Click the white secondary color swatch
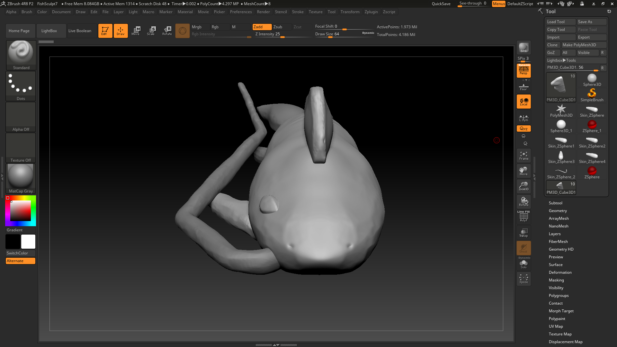Image resolution: width=617 pixels, height=347 pixels. (x=28, y=242)
